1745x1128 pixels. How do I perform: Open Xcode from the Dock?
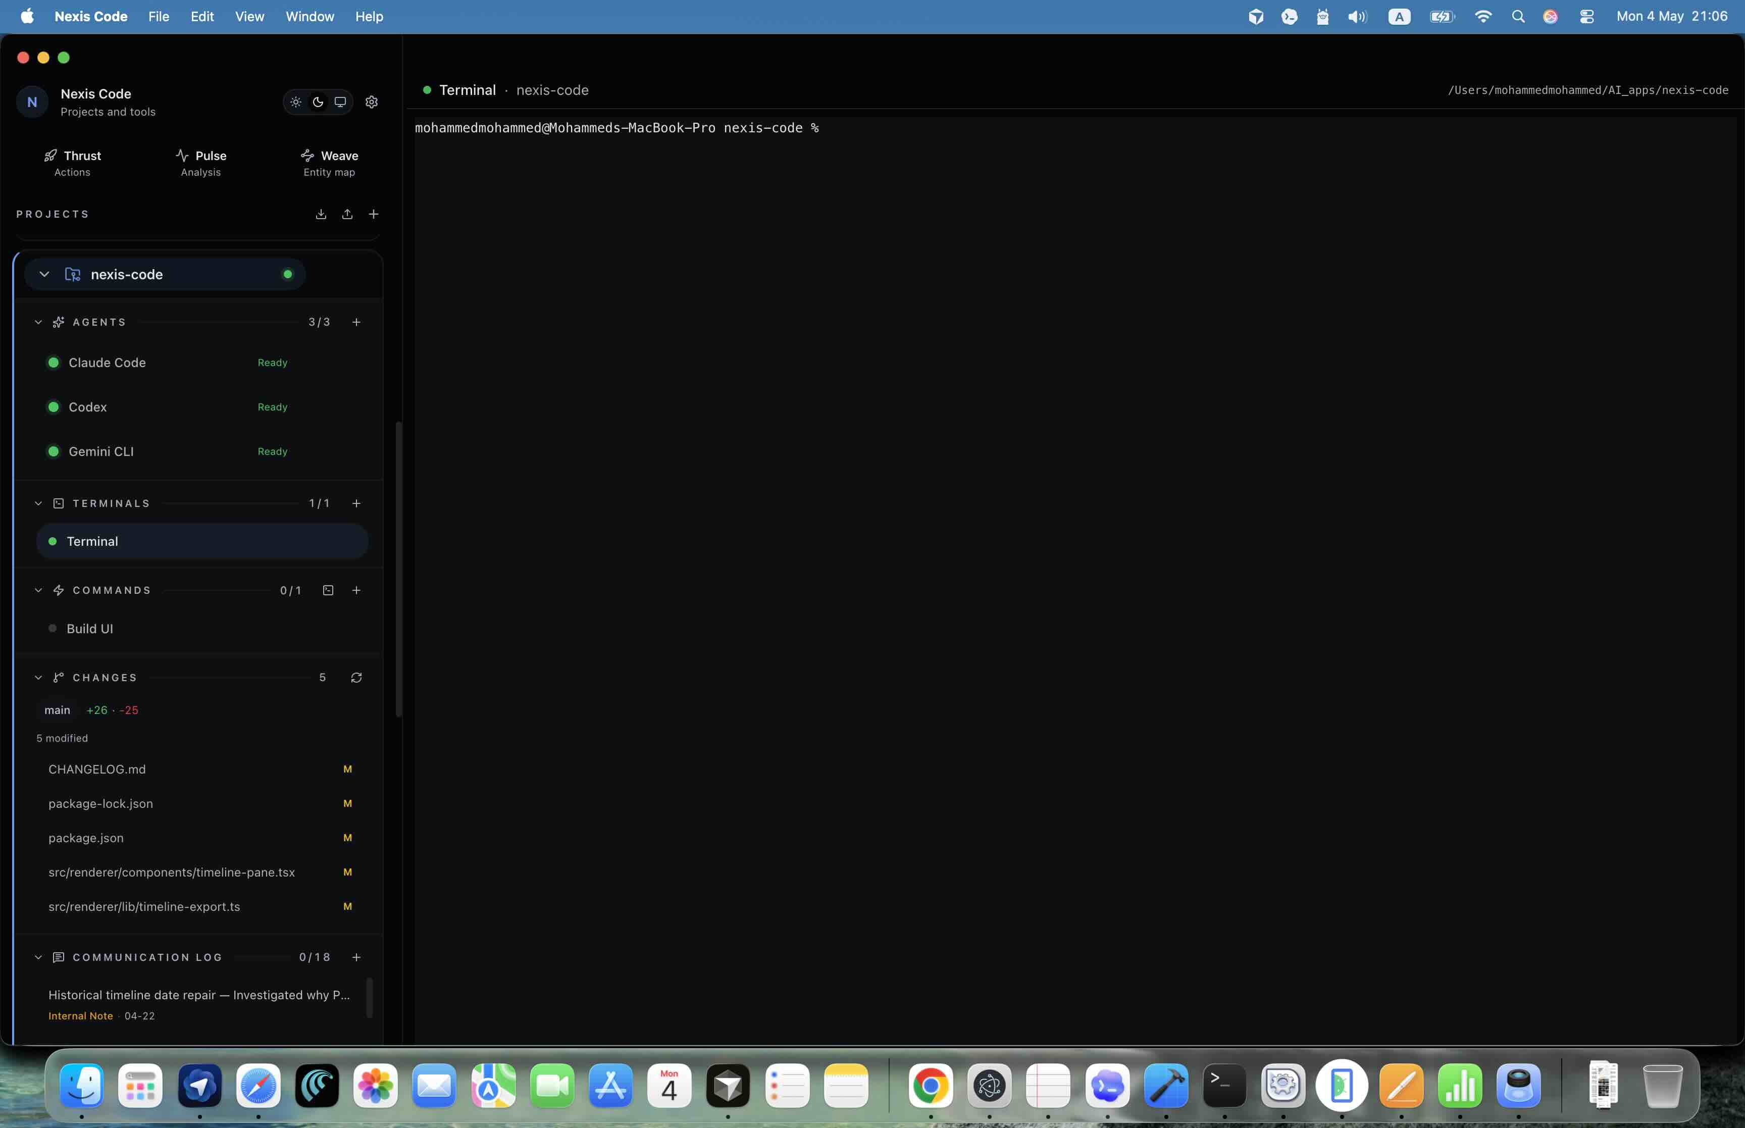pyautogui.click(x=1166, y=1086)
